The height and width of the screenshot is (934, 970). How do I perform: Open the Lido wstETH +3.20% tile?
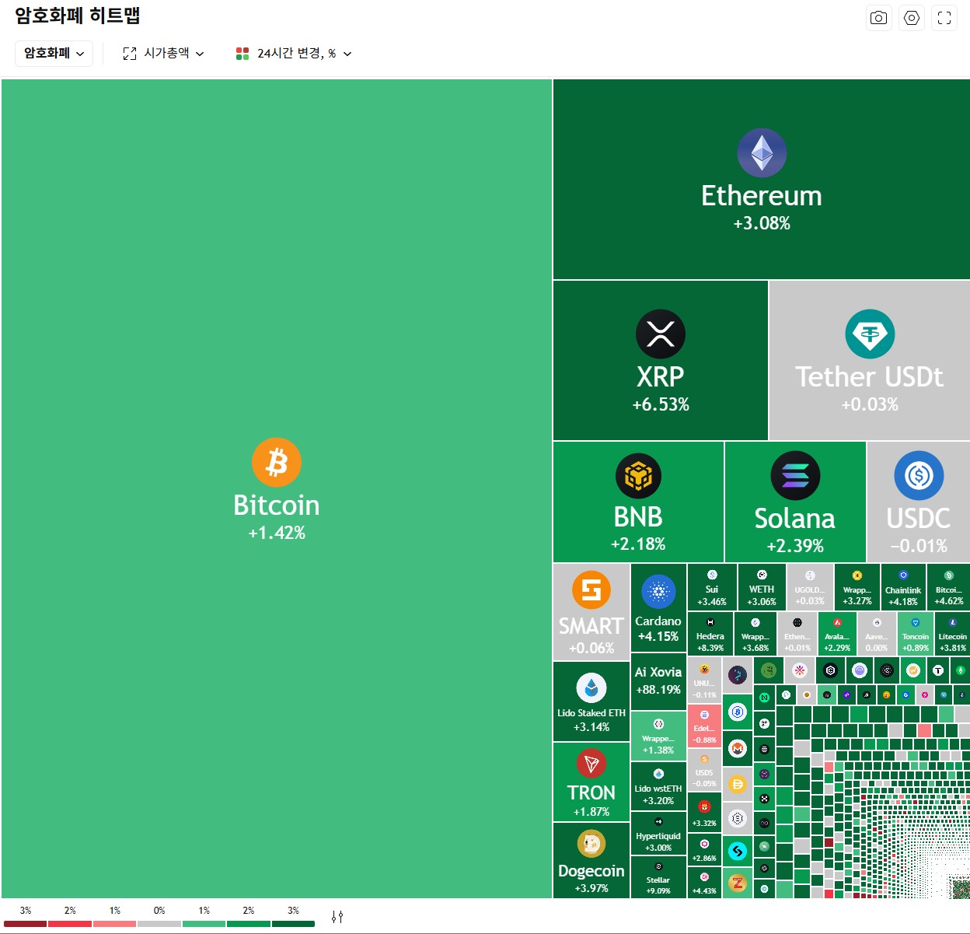[658, 786]
